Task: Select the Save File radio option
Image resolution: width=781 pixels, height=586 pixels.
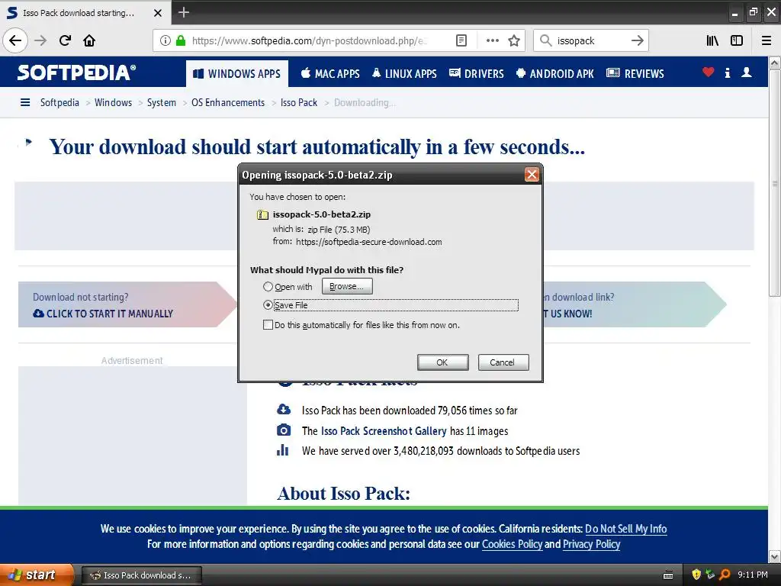Action: pyautogui.click(x=268, y=304)
